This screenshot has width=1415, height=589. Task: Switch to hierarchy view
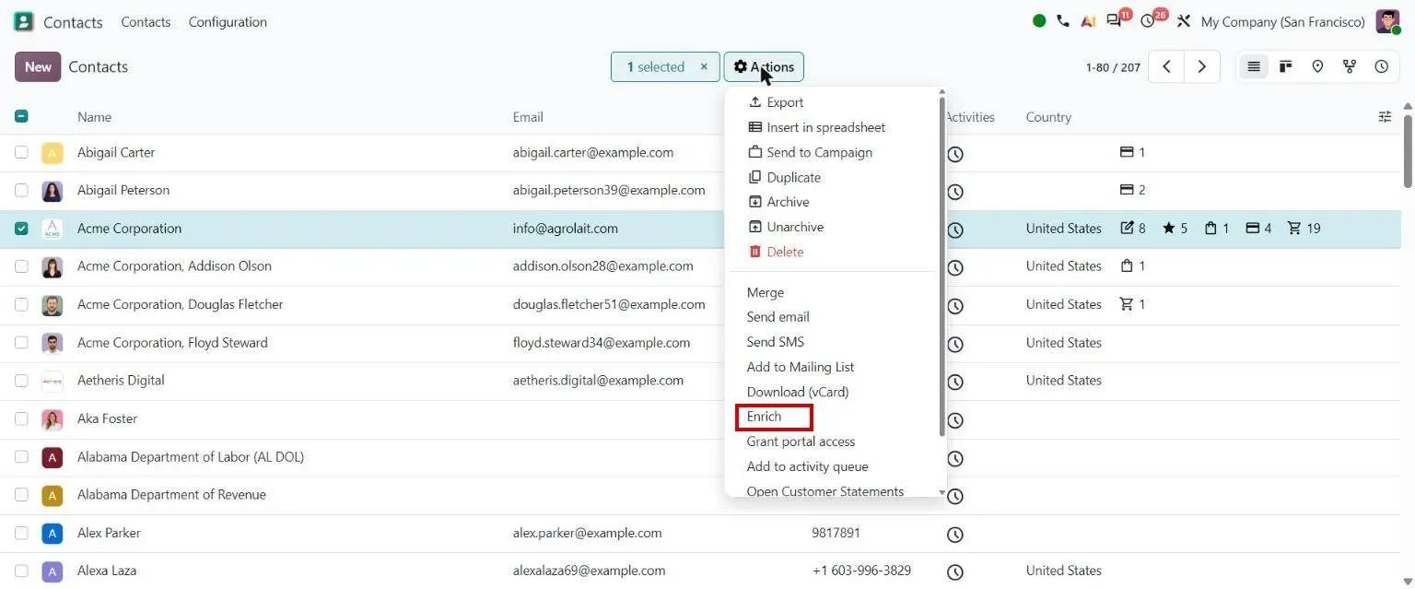pyautogui.click(x=1350, y=66)
